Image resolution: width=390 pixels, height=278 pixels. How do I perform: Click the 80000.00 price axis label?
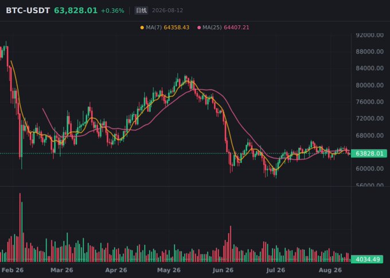[x=369, y=85]
